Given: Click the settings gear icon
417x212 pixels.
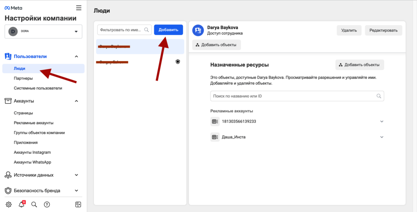Looking at the screenshot, I should (x=9, y=204).
